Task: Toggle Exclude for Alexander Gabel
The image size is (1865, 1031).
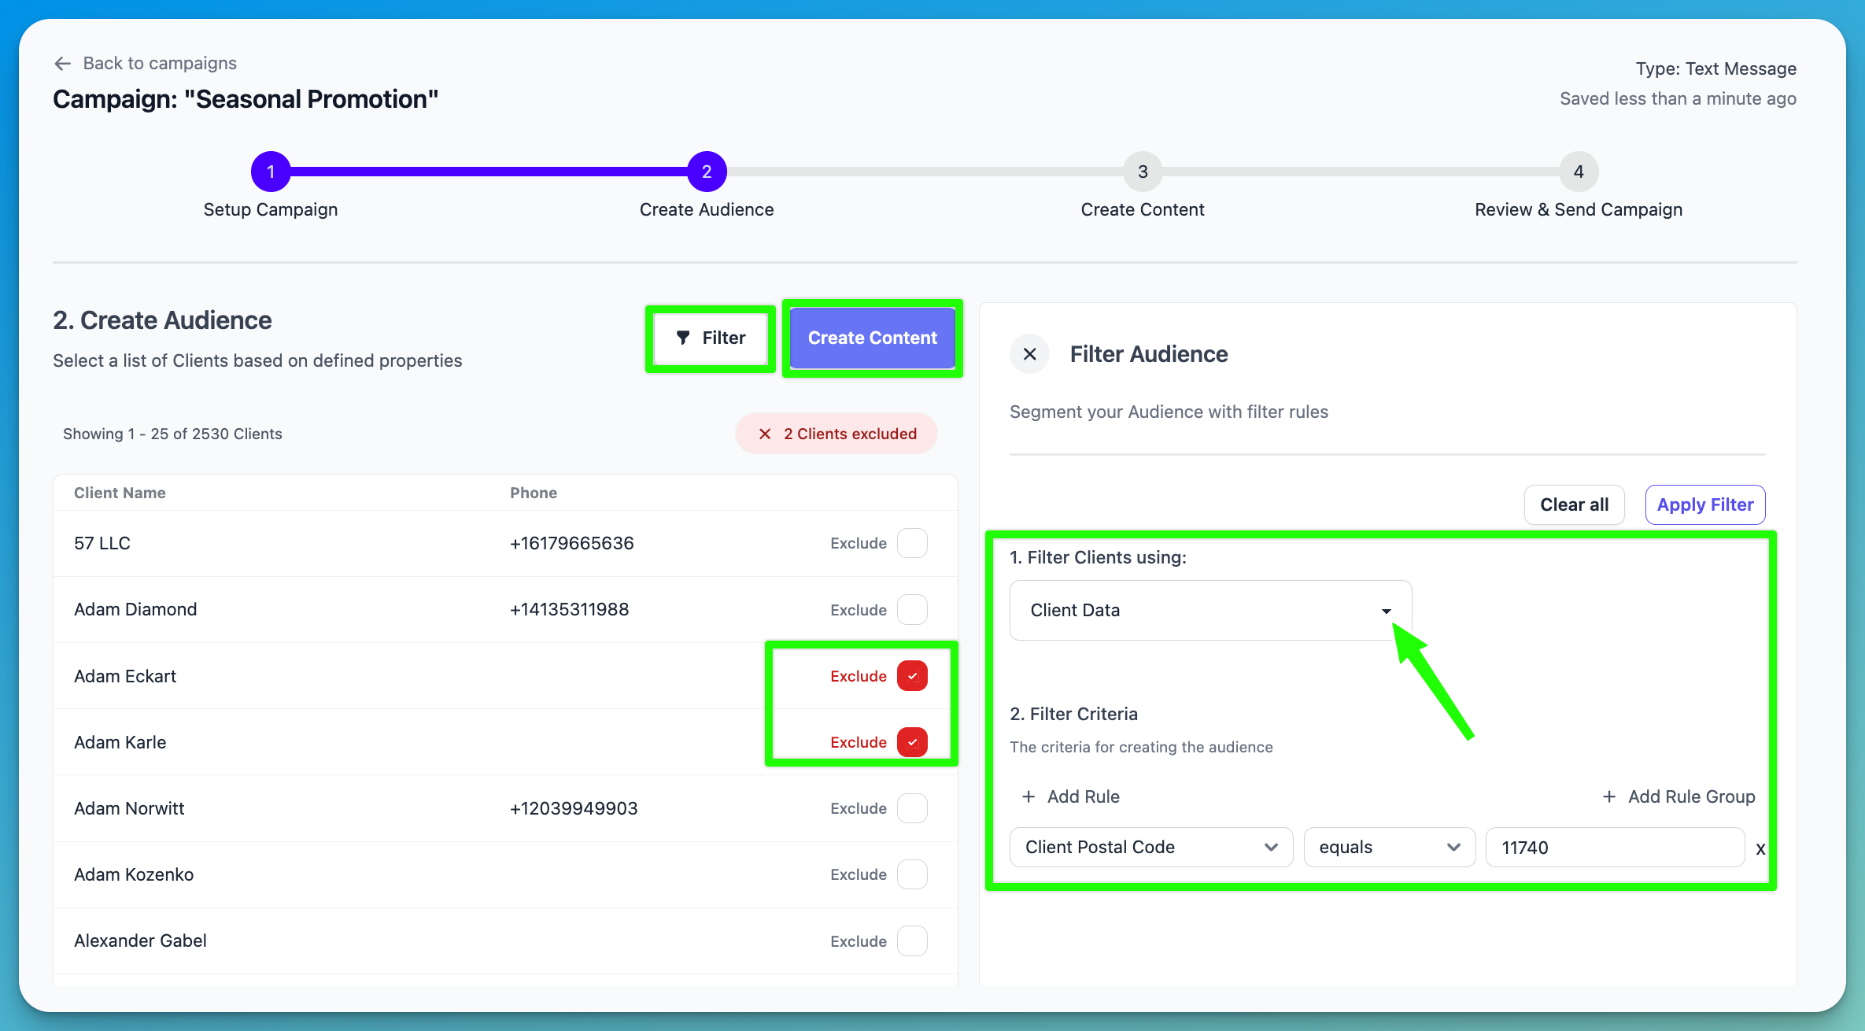Action: [912, 940]
